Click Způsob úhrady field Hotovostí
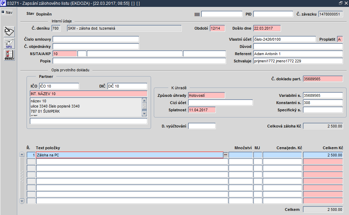The height and width of the screenshot is (215, 349). [x=207, y=95]
